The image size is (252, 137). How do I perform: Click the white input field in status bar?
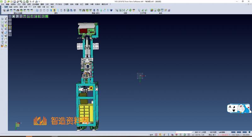click(x=184, y=132)
